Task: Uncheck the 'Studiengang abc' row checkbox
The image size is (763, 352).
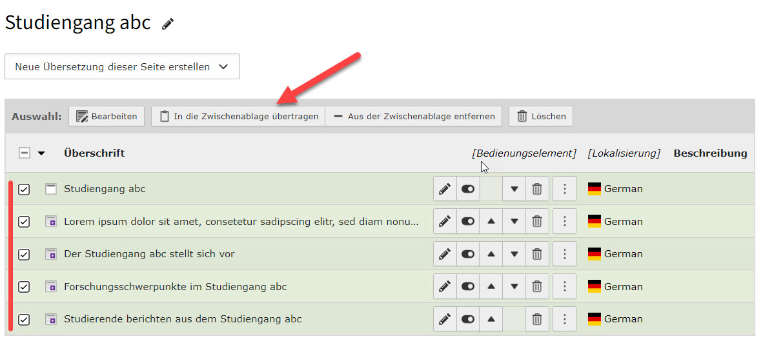Action: click(x=24, y=189)
